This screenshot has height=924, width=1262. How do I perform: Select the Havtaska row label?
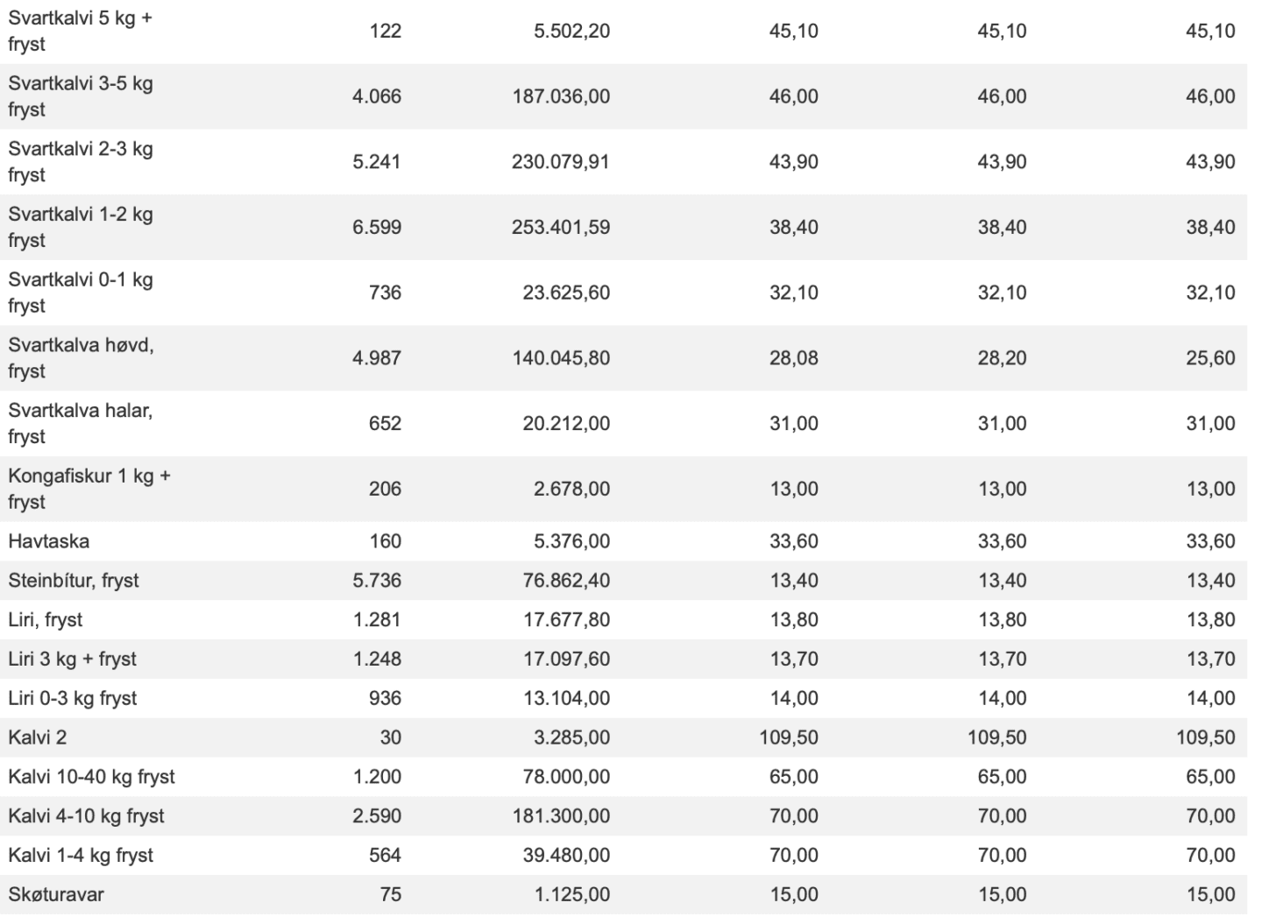tap(49, 541)
